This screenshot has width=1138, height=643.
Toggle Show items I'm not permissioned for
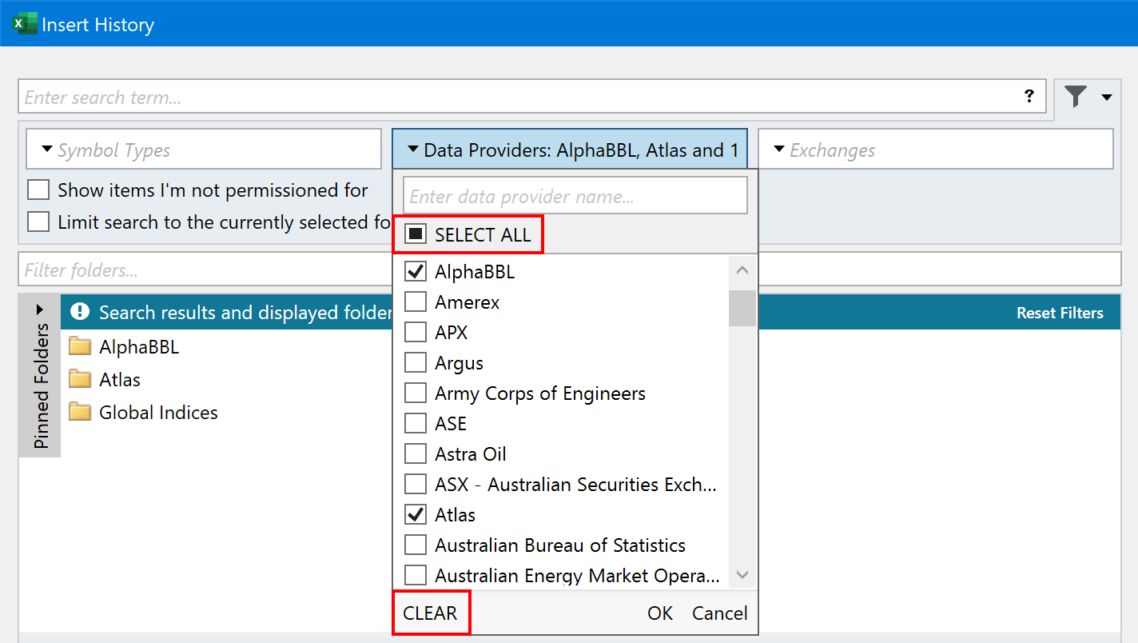[x=38, y=190]
